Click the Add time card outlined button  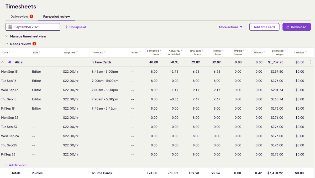[264, 27]
